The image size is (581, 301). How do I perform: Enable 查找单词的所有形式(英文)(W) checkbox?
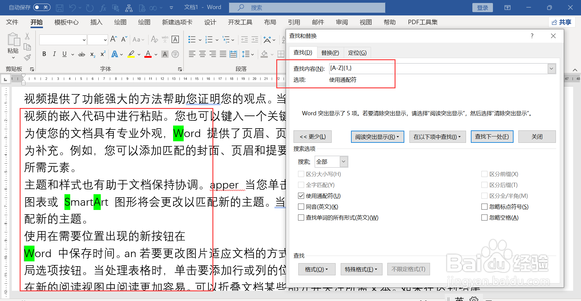[301, 218]
